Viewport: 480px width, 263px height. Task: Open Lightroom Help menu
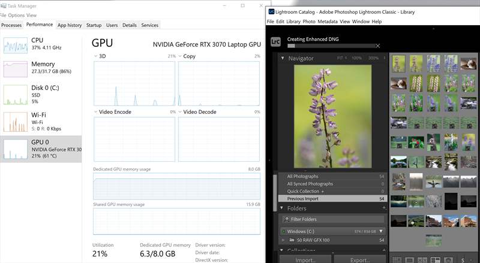pos(377,22)
